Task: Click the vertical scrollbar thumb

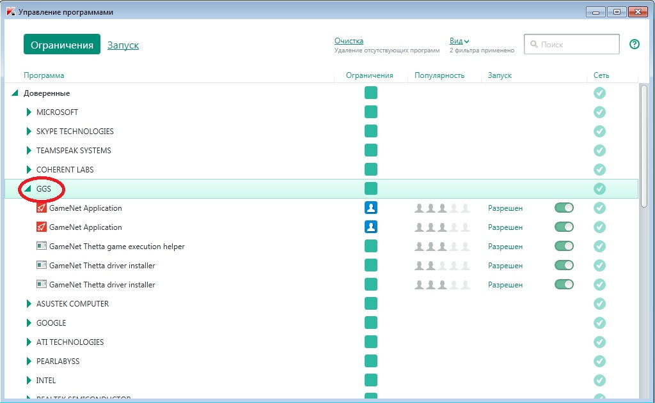Action: (643, 145)
